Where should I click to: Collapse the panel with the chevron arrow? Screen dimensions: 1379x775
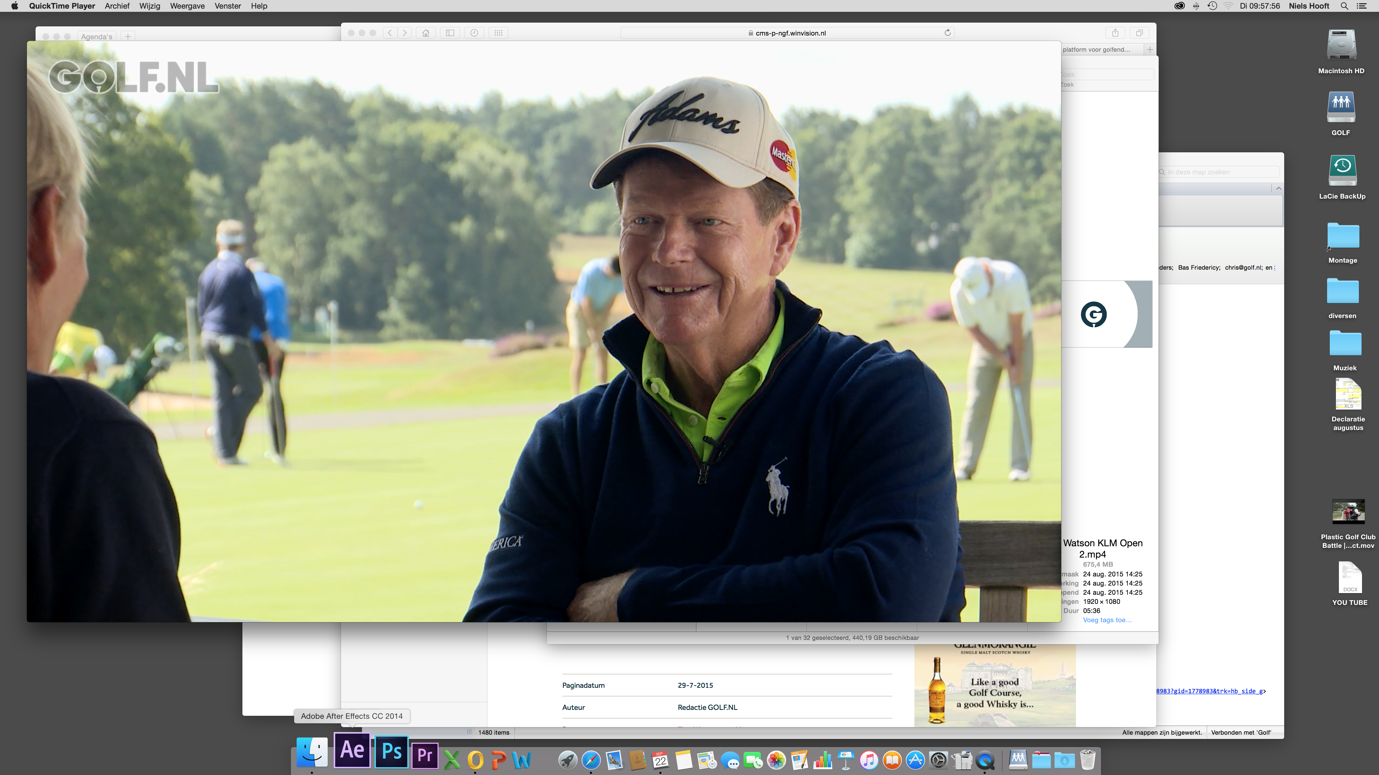(x=1278, y=188)
